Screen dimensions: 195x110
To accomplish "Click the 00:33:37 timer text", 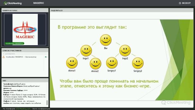I will 186,3.
